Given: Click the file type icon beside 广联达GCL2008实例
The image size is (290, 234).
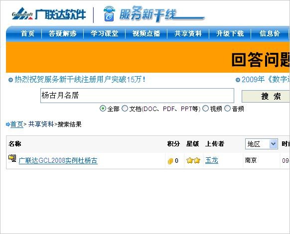Looking at the screenshot, I should 12,158.
